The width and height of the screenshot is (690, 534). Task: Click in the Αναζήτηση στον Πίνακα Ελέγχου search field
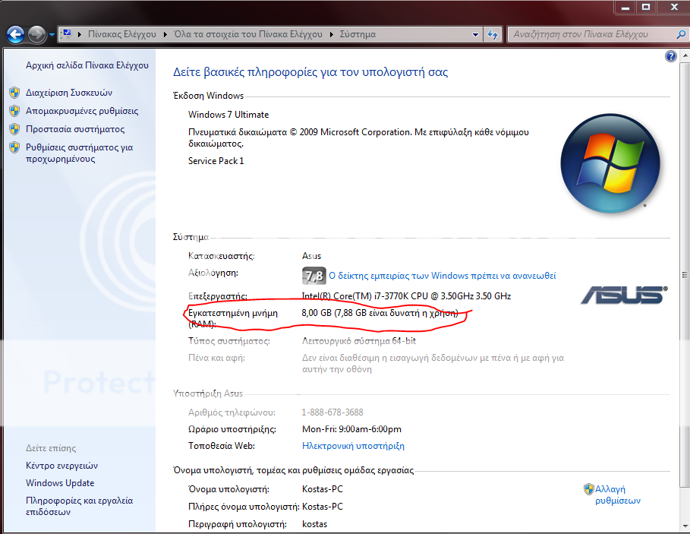(588, 34)
